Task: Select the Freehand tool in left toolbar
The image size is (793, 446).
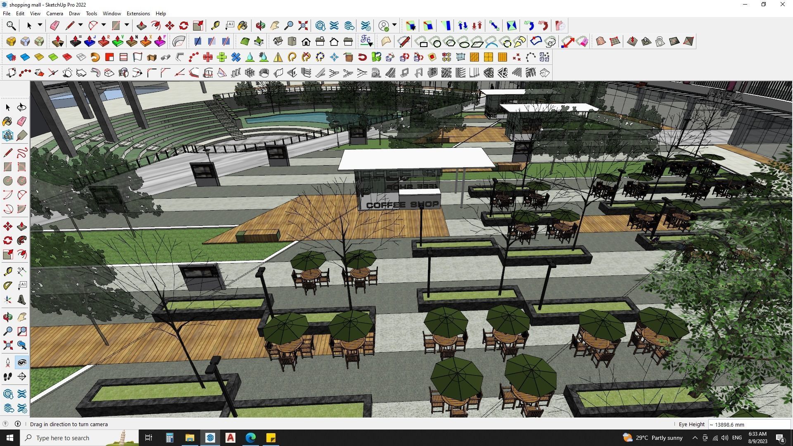Action: (22, 153)
